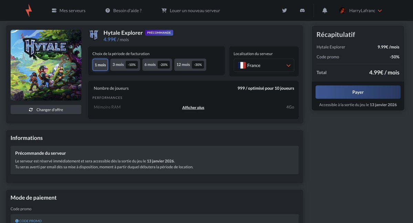Click the 999 / optimisé pour 10 joueurs text
Viewport: 413px width, 223px height.
[x=266, y=88]
